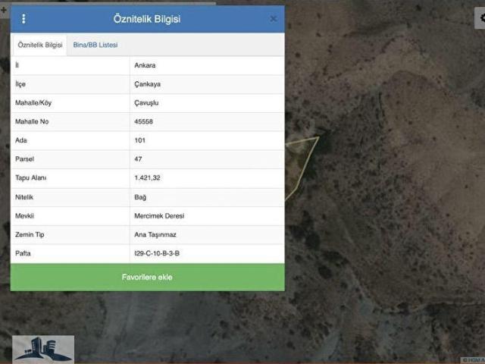Open the settings gear on the map
The height and width of the screenshot is (364, 485).
(x=480, y=17)
